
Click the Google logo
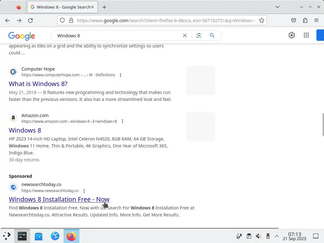(22, 36)
